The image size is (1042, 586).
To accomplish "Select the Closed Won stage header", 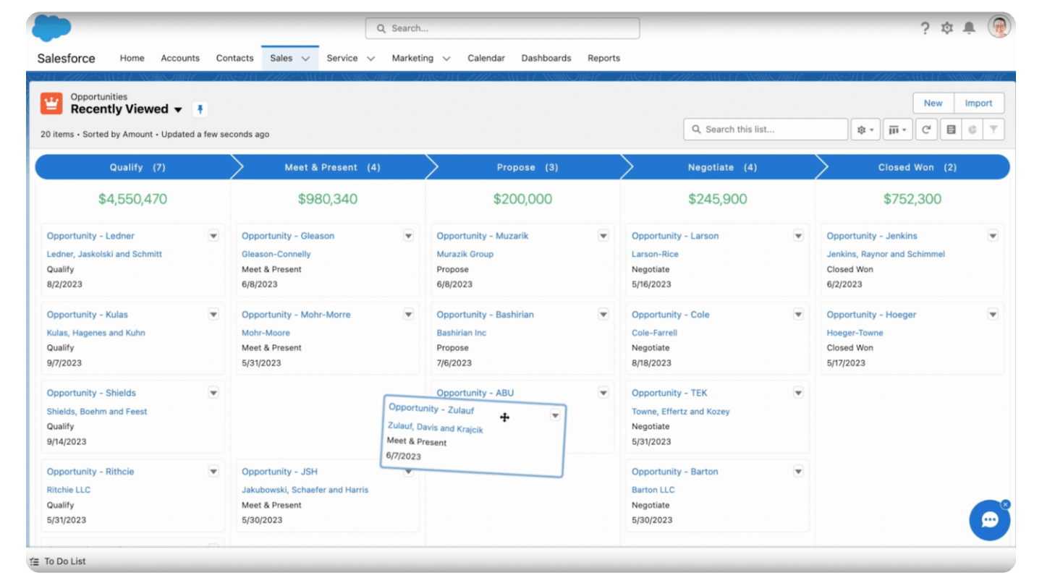I will 917,167.
